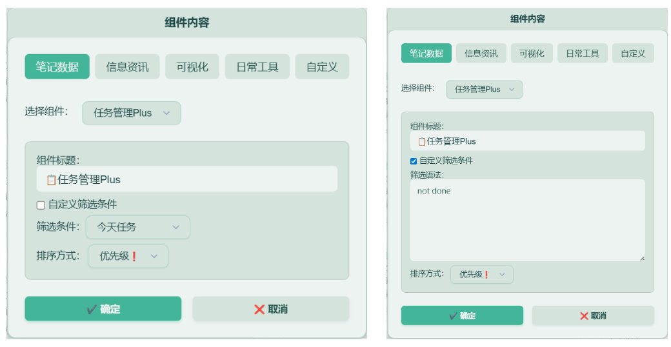Open the 选择组件 dropdown in the right dialog
This screenshot has width=671, height=347.
484,90
